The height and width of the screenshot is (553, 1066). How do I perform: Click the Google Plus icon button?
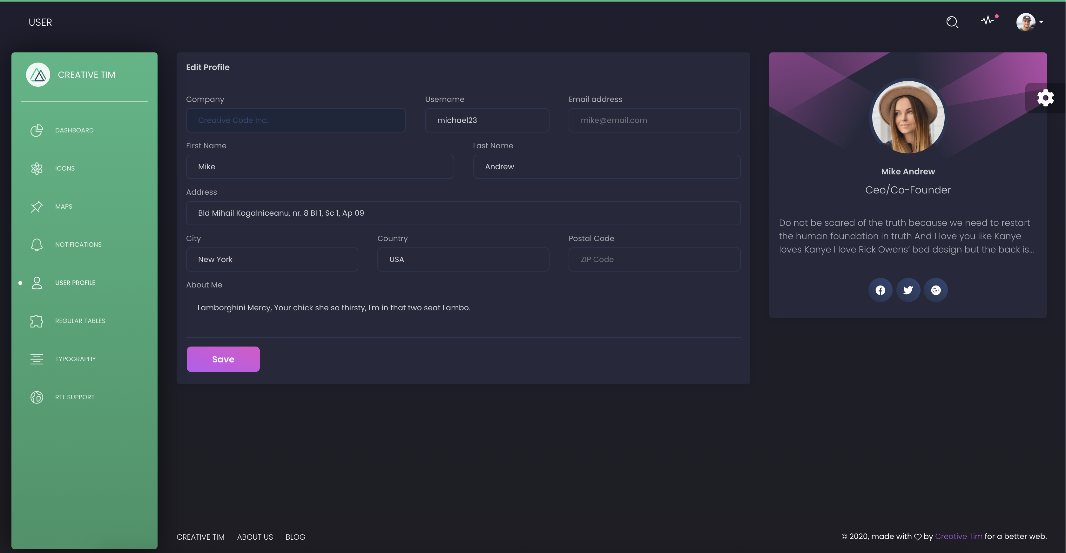tap(936, 290)
